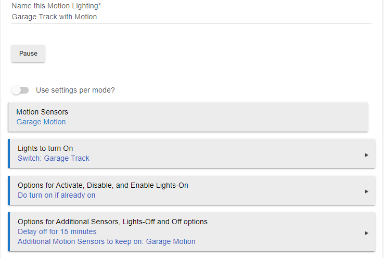Screen dimensions: 384x258
Task: Click the "Switch: Garage Track" link
Action: [x=54, y=158]
